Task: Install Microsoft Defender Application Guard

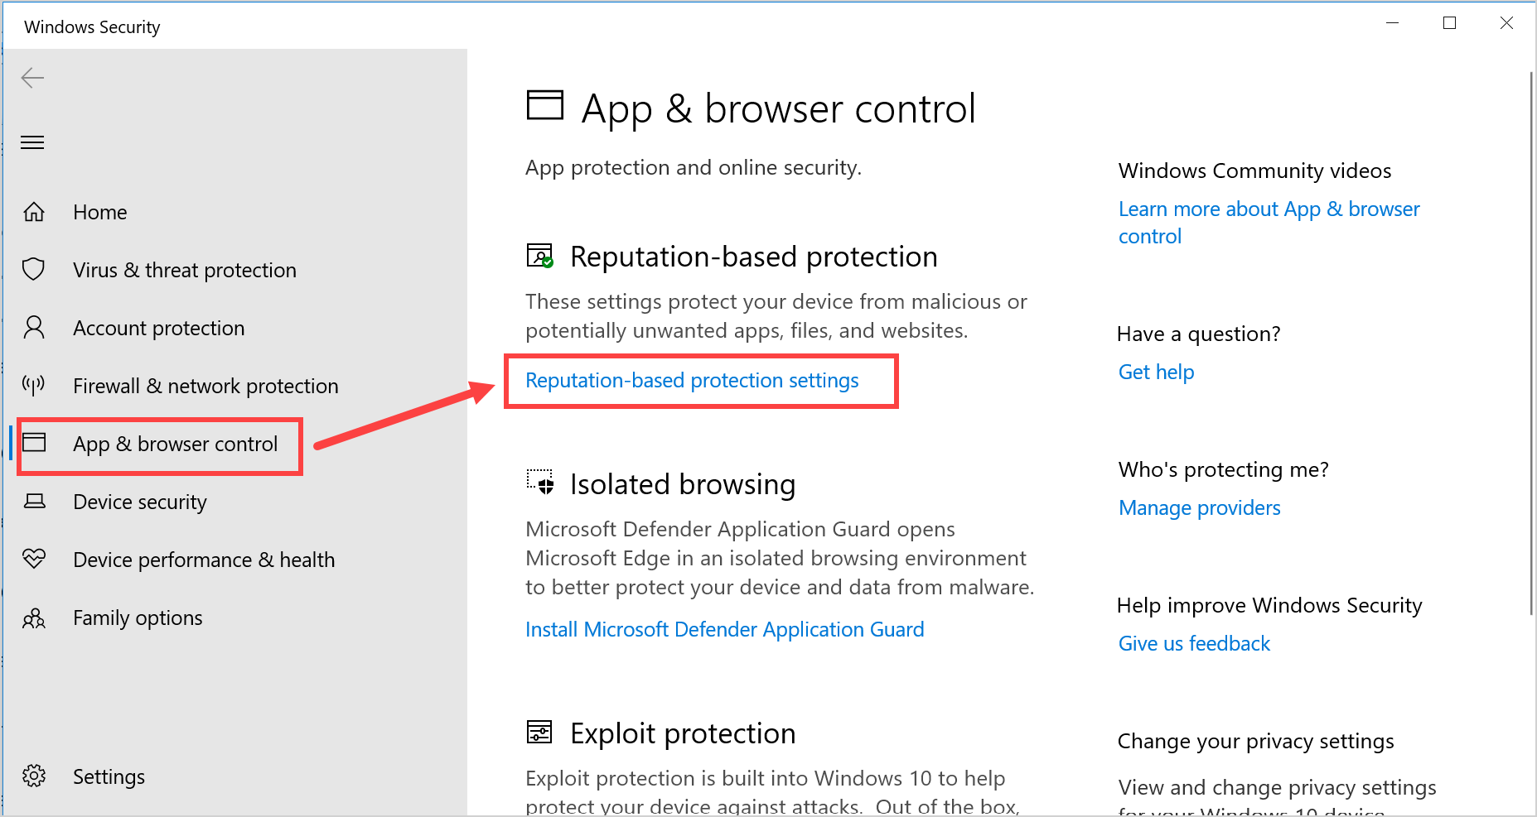Action: pyautogui.click(x=724, y=630)
